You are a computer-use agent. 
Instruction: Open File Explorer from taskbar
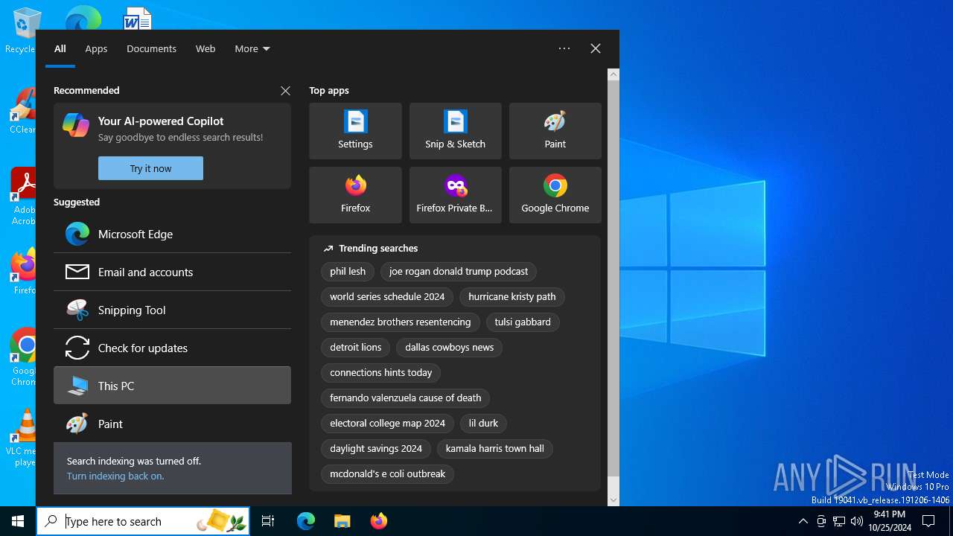click(342, 521)
